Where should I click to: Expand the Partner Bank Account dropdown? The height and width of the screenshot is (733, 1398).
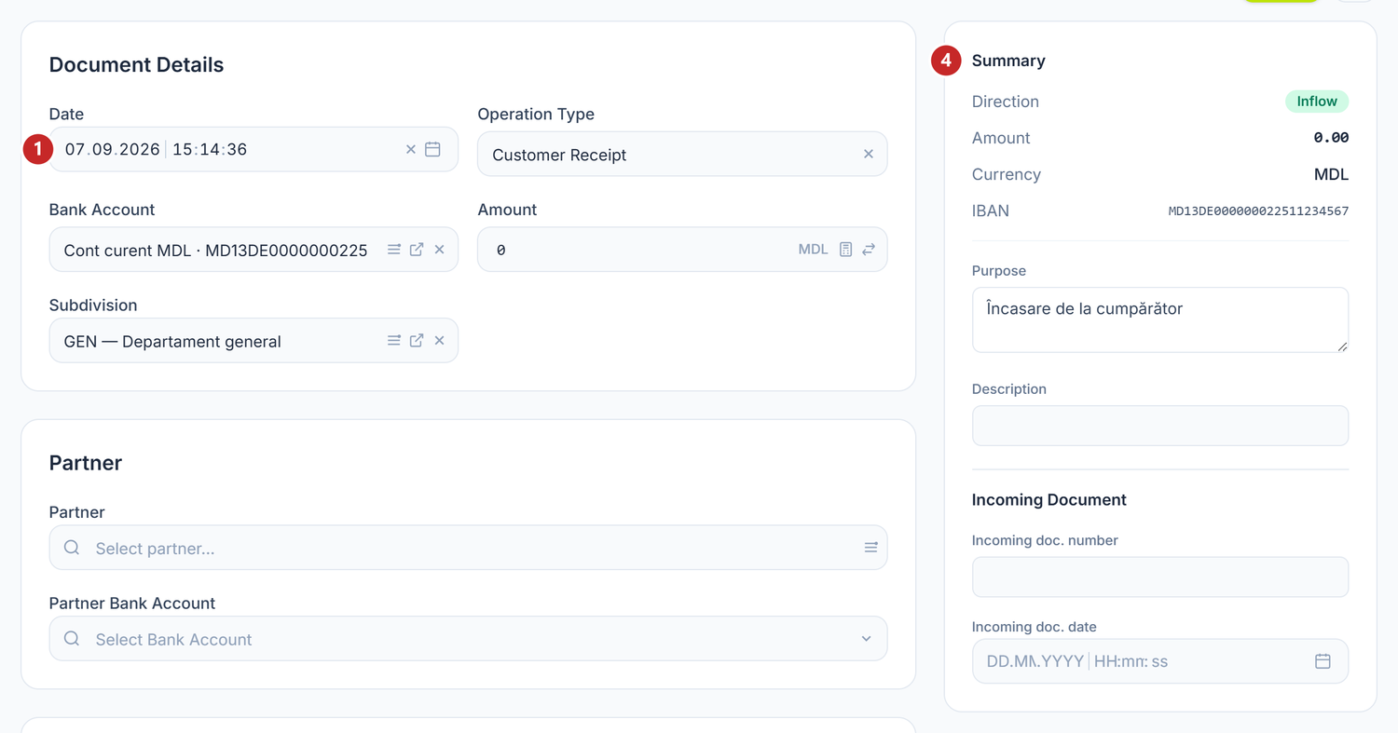pyautogui.click(x=866, y=639)
